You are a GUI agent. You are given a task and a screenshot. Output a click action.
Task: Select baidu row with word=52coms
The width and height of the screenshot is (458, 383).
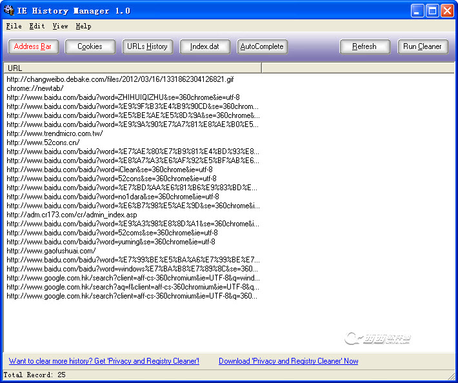[112, 233]
